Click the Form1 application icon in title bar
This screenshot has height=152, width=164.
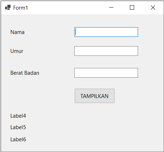(x=8, y=8)
